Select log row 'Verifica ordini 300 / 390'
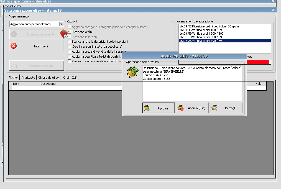Viewport: 281px width, 189px height. click(x=225, y=37)
